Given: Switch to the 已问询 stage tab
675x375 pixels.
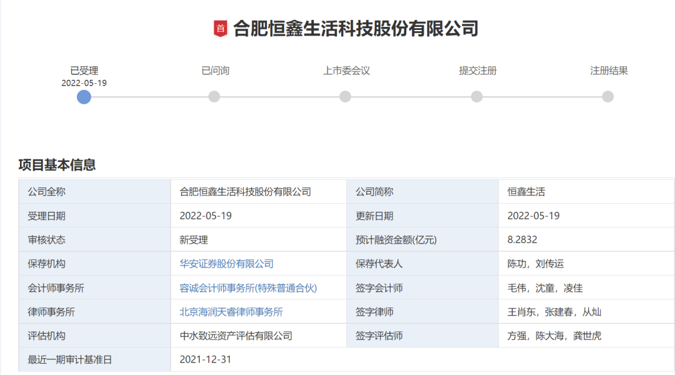Looking at the screenshot, I should coord(215,71).
